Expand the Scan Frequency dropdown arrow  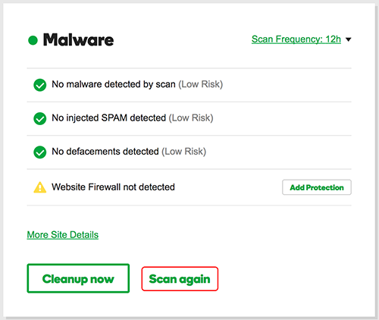(x=349, y=39)
